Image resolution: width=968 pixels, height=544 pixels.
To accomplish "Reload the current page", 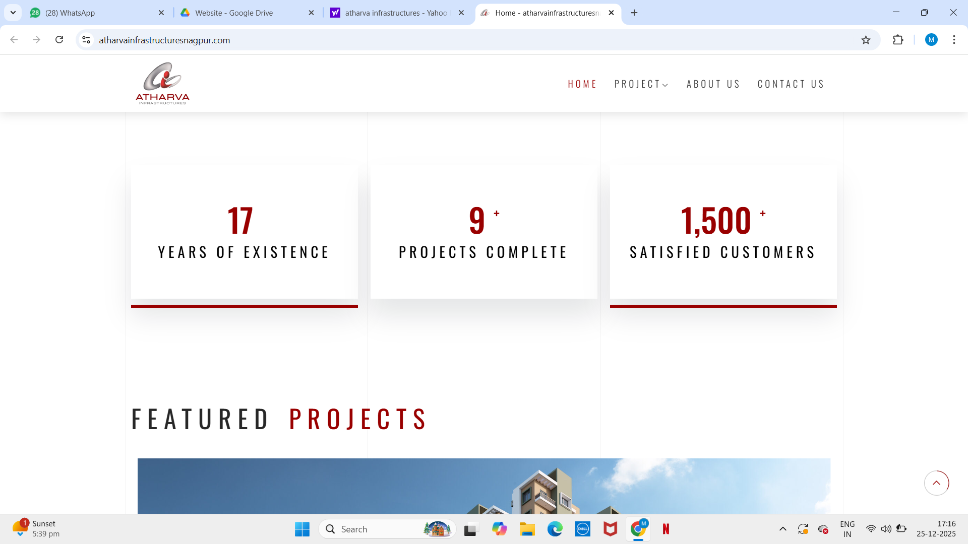I will click(59, 40).
